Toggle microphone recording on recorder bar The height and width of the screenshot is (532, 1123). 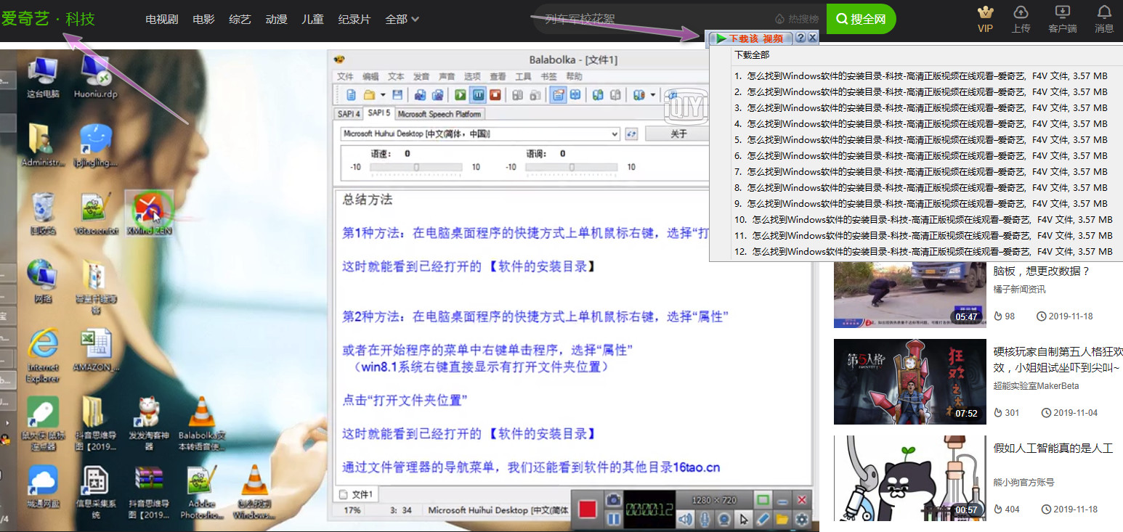point(704,519)
